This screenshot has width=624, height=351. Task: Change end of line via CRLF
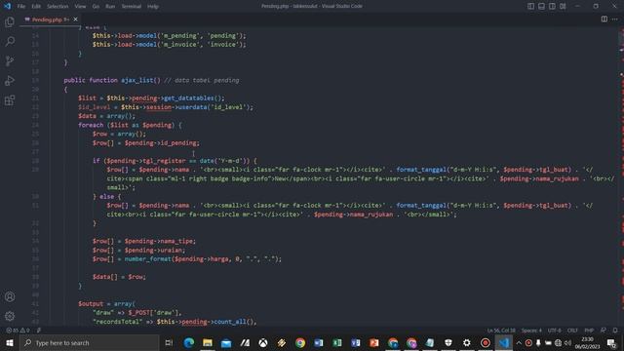click(x=572, y=331)
